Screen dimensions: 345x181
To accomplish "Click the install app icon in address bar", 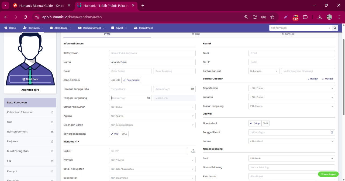I will (255, 17).
